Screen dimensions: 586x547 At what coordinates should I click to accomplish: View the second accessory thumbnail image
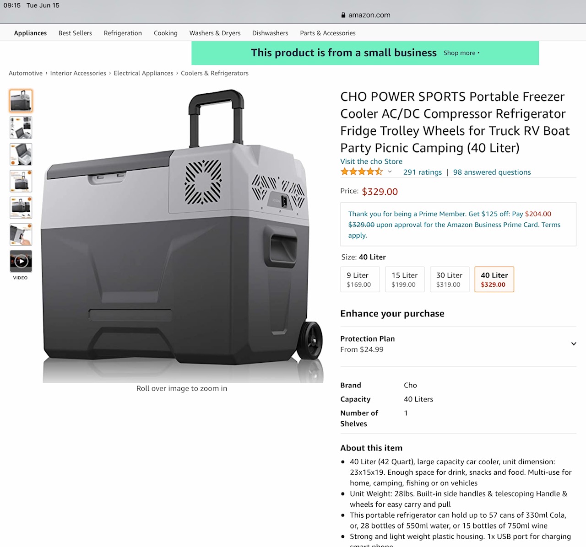tap(21, 128)
